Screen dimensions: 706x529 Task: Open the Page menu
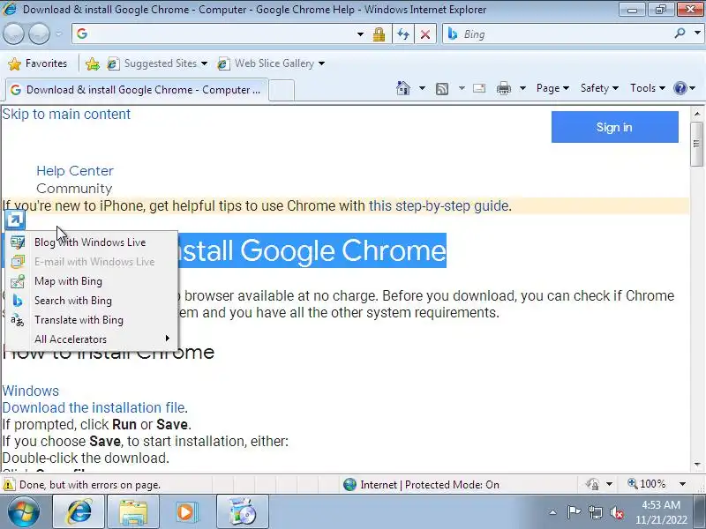(x=552, y=88)
